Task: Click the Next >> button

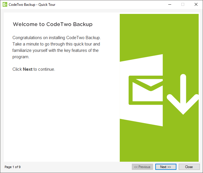Action: 166,167
